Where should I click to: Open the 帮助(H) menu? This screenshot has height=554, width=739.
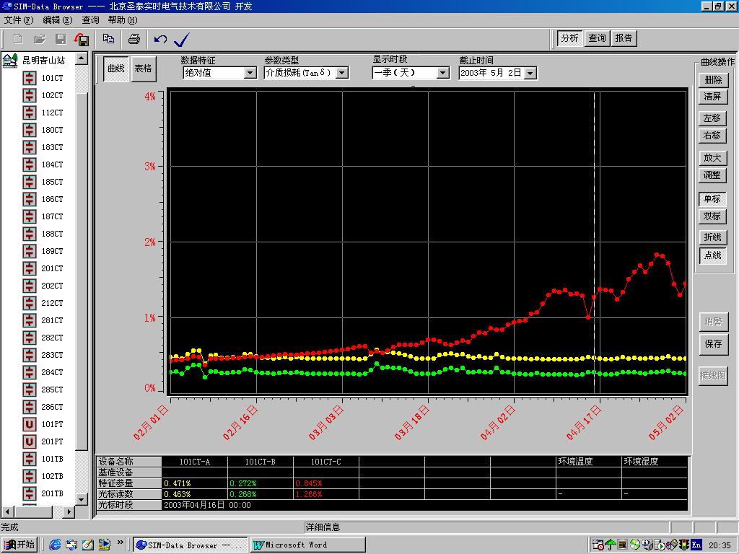123,20
